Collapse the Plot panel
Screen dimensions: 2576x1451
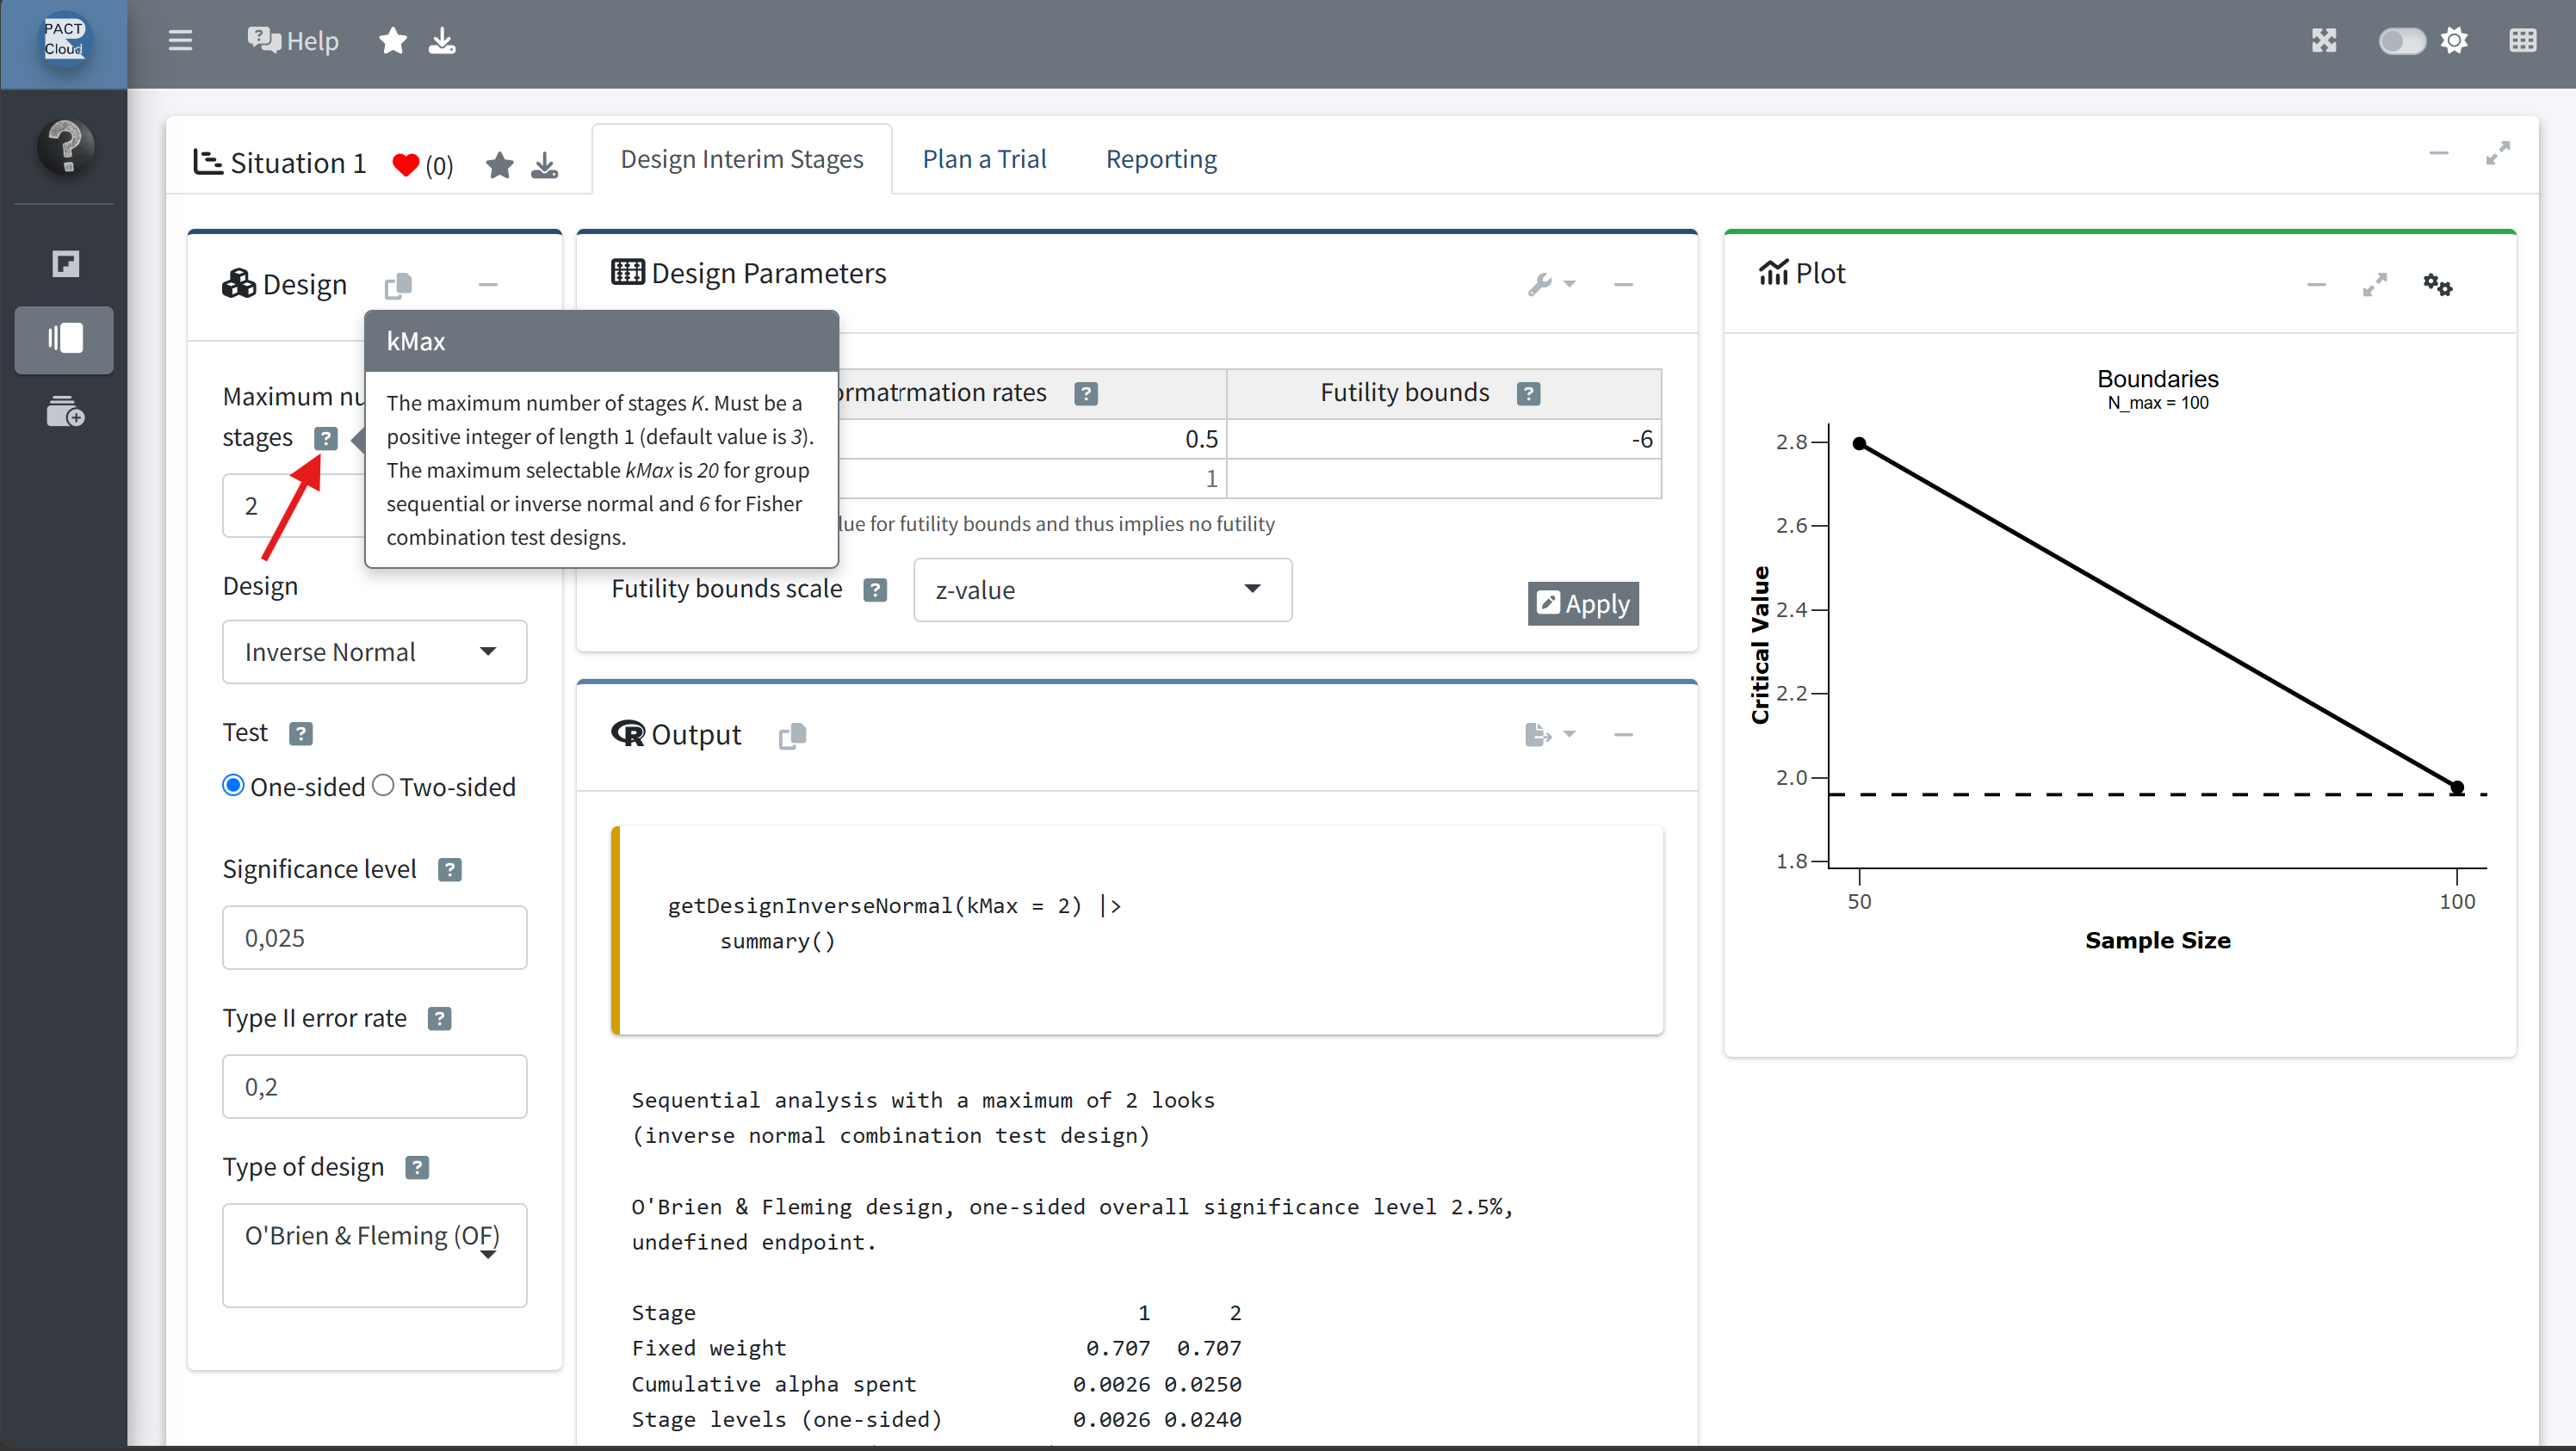coord(2316,285)
